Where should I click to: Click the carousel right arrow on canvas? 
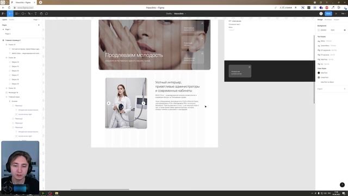click(144, 103)
